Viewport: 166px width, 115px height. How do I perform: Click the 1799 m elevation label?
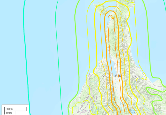point(136,77)
